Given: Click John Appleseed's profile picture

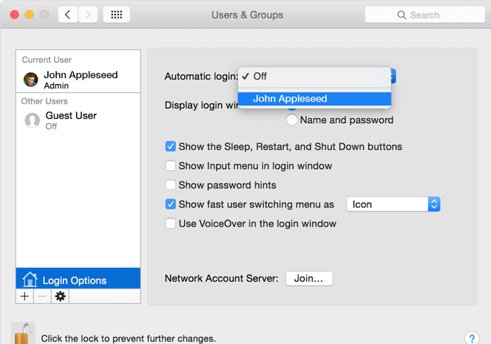Looking at the screenshot, I should pyautogui.click(x=30, y=79).
